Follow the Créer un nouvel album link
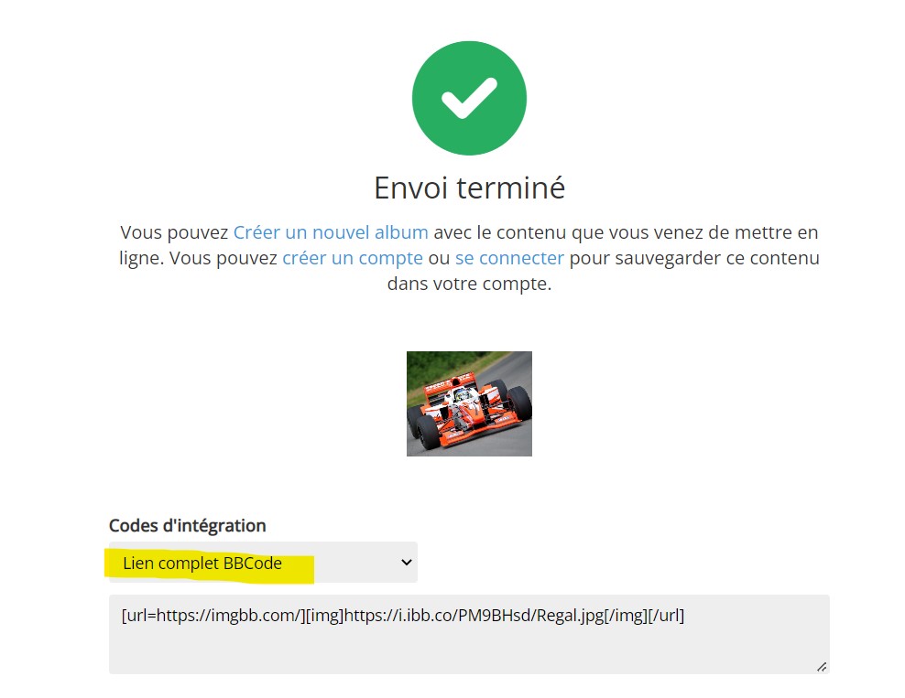 (331, 232)
